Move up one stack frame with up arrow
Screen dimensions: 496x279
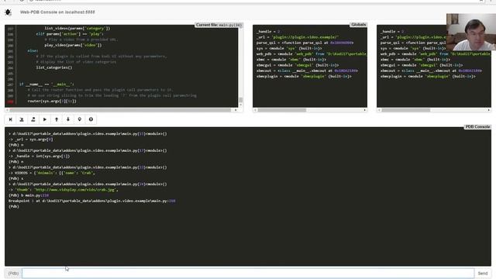(x=57, y=119)
